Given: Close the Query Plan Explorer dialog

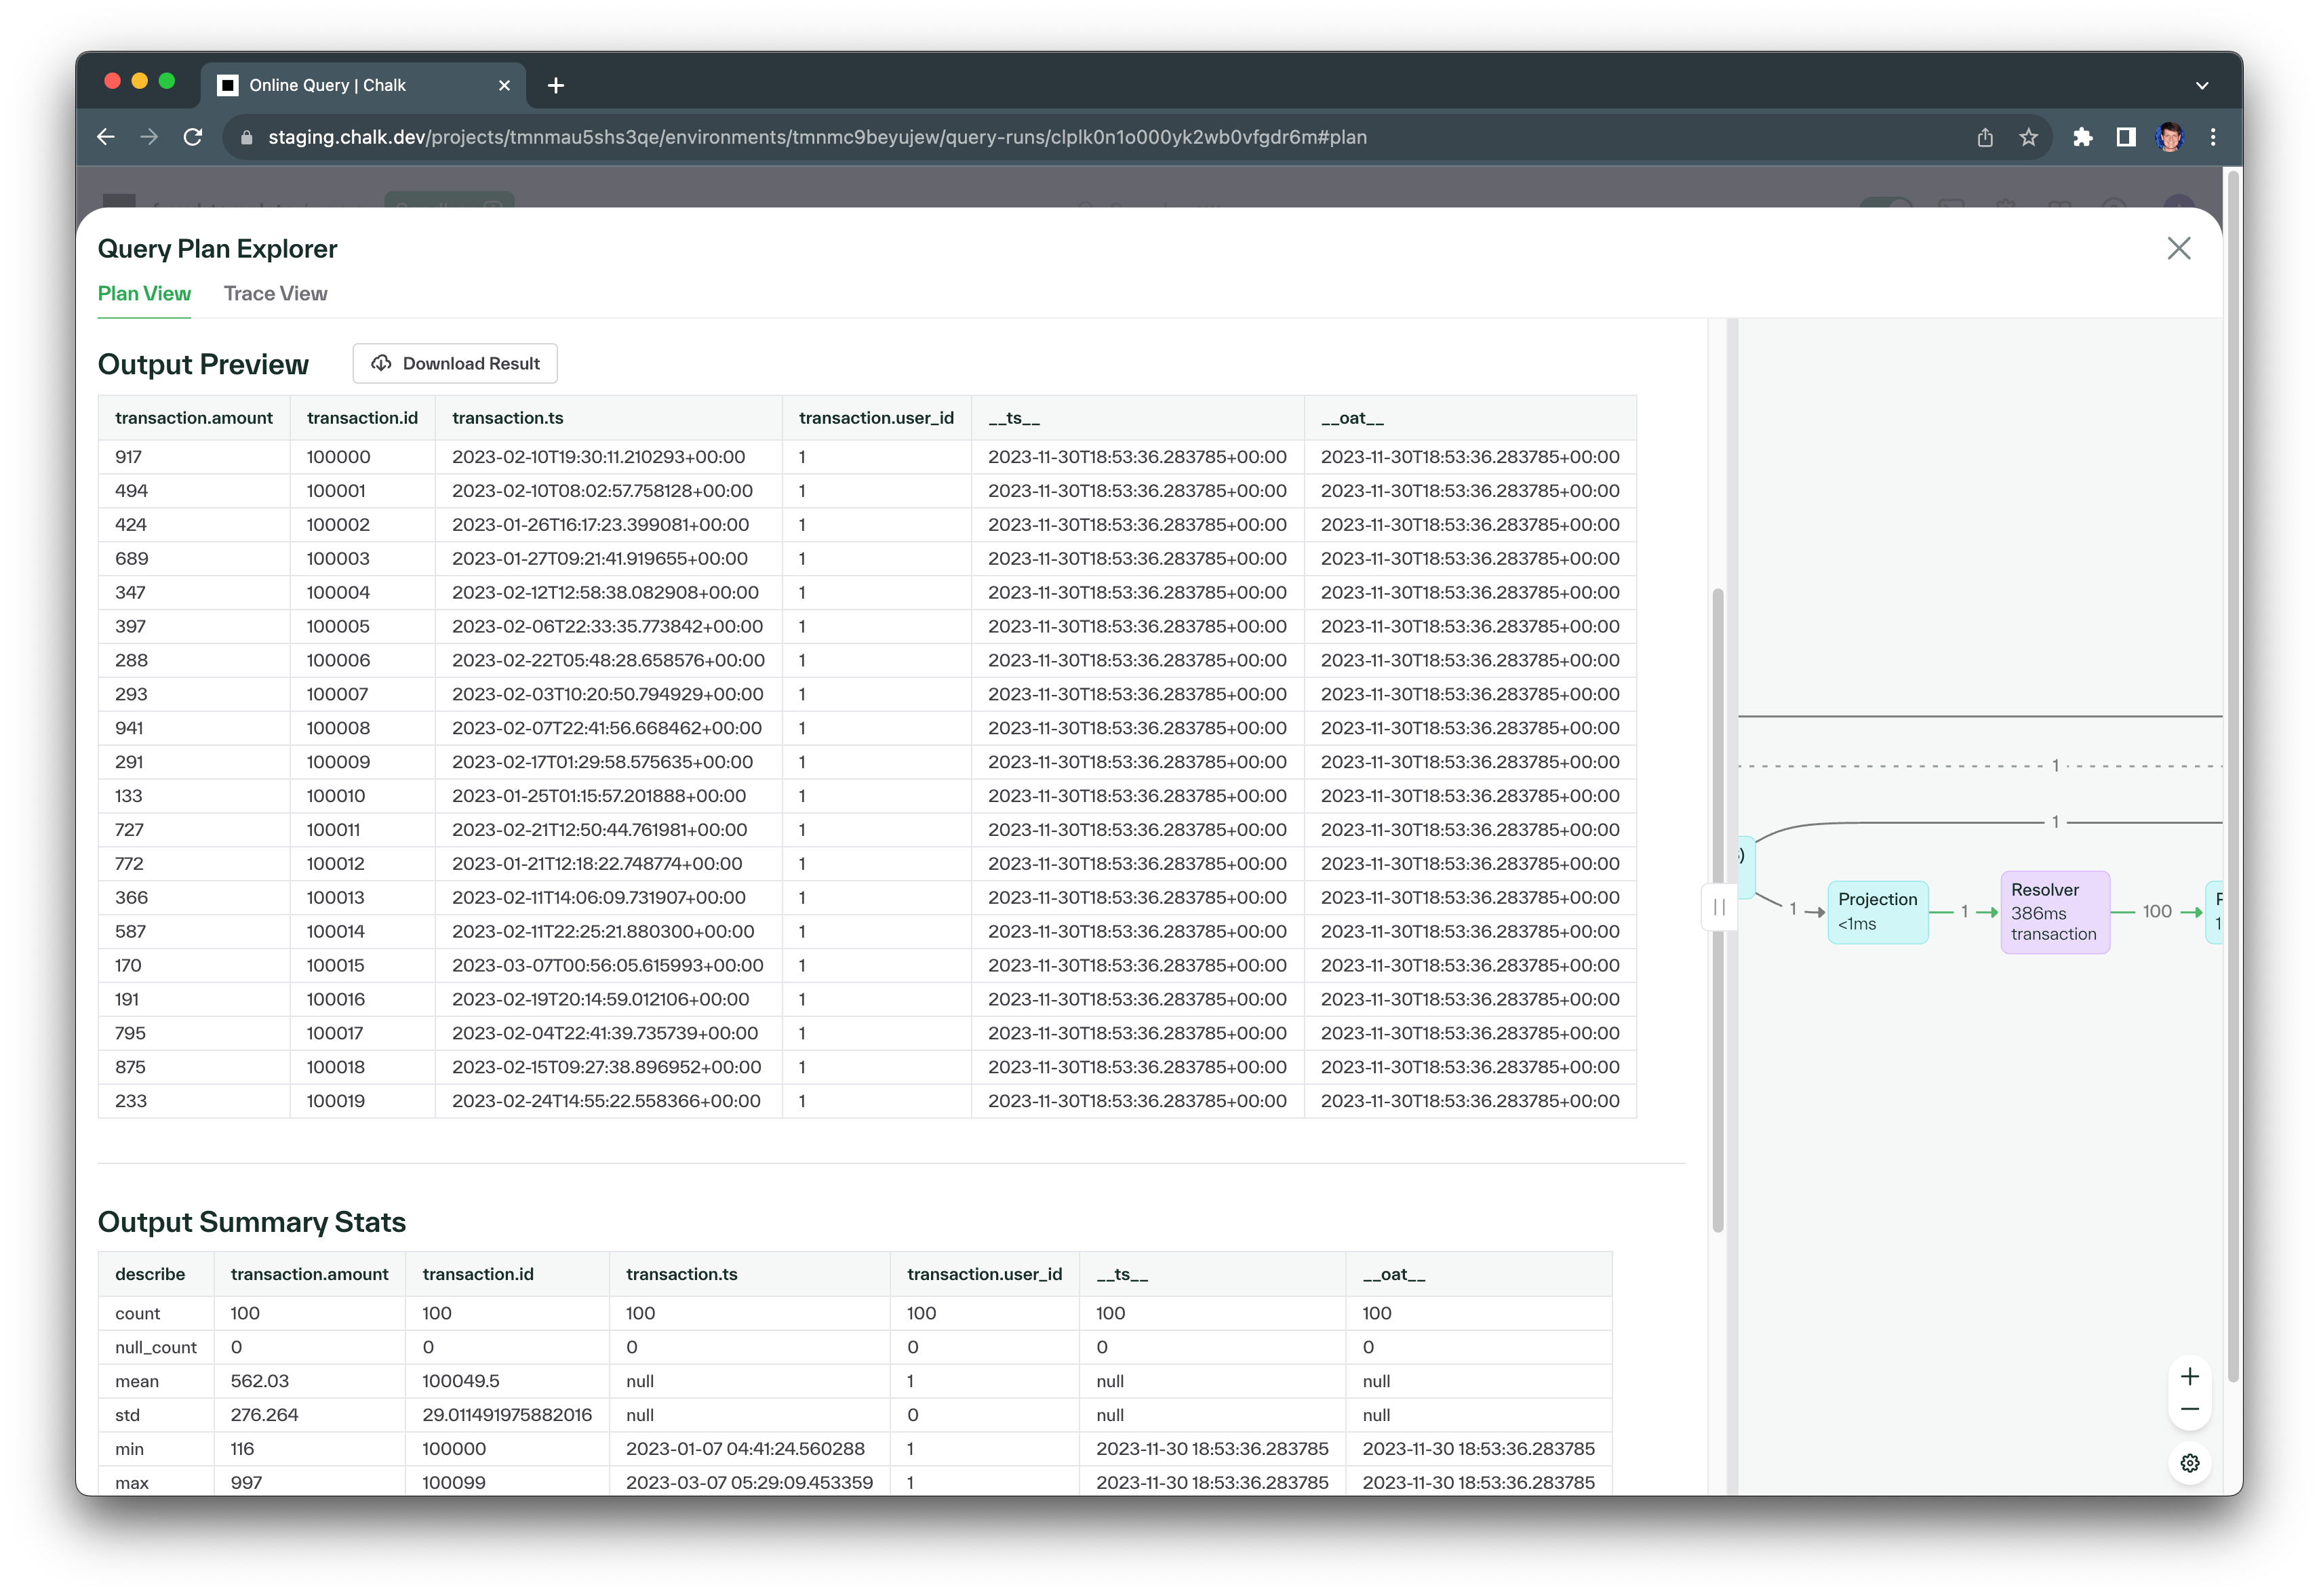Looking at the screenshot, I should pos(2178,248).
